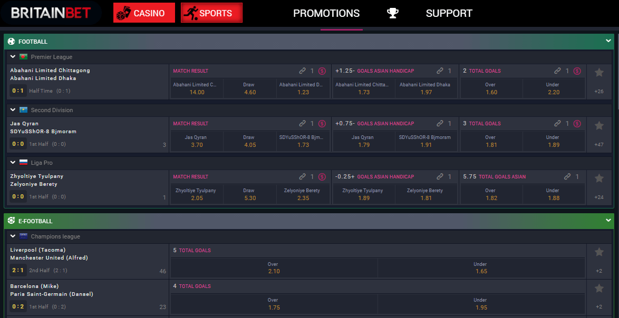Click the star icon for Barcelona (Mike) match
This screenshot has width=619, height=318.
[599, 289]
